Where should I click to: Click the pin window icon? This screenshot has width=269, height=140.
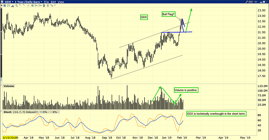255,2
